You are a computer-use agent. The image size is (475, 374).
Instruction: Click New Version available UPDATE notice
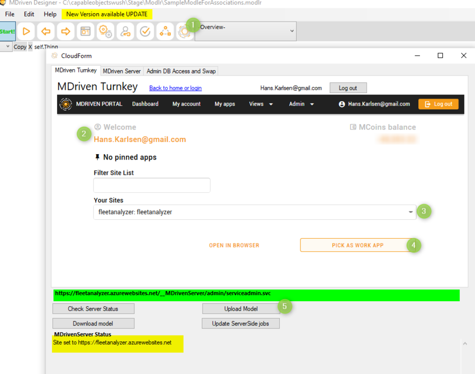(x=107, y=14)
